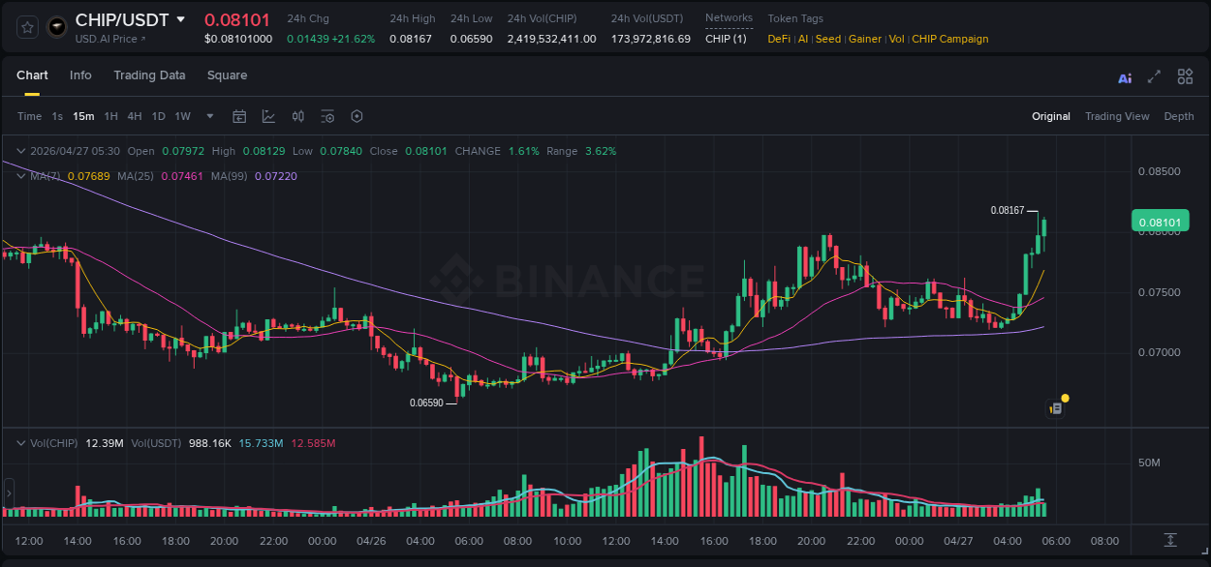
Task: Open the USD.AI Price external link
Action: [110, 39]
